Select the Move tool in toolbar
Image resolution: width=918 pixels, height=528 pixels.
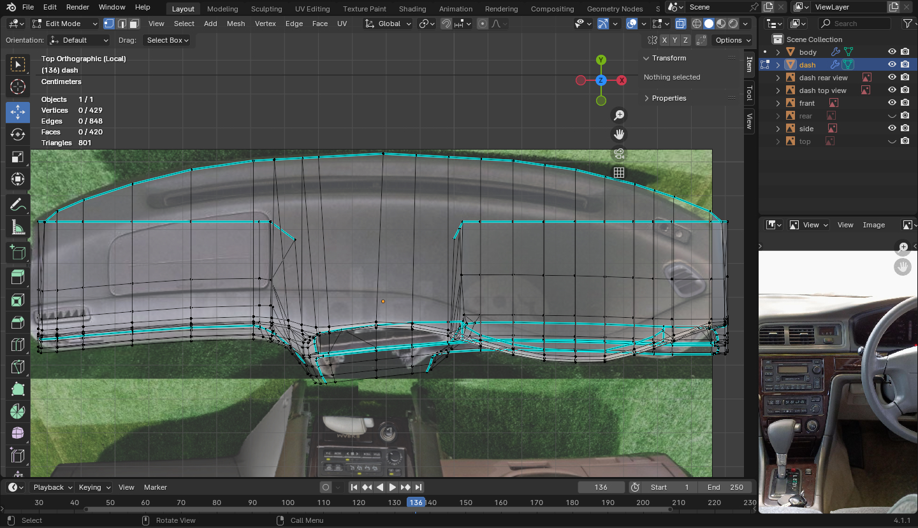(x=18, y=112)
